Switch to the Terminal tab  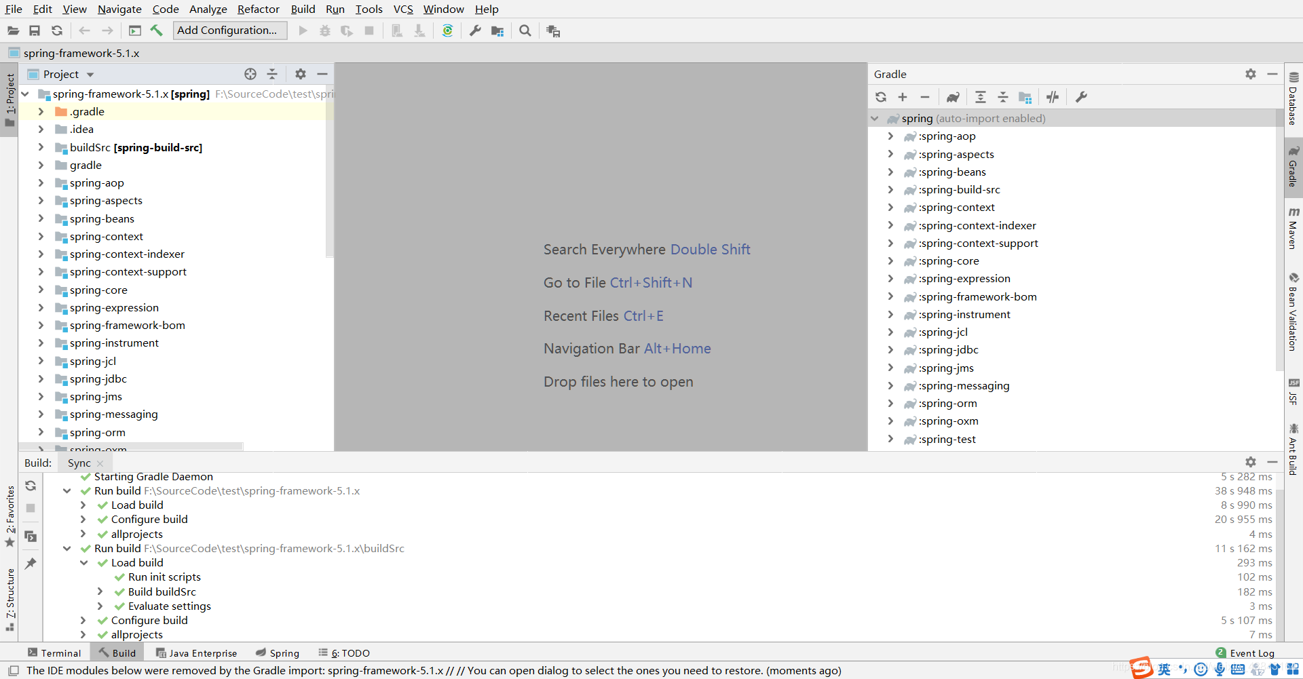54,653
